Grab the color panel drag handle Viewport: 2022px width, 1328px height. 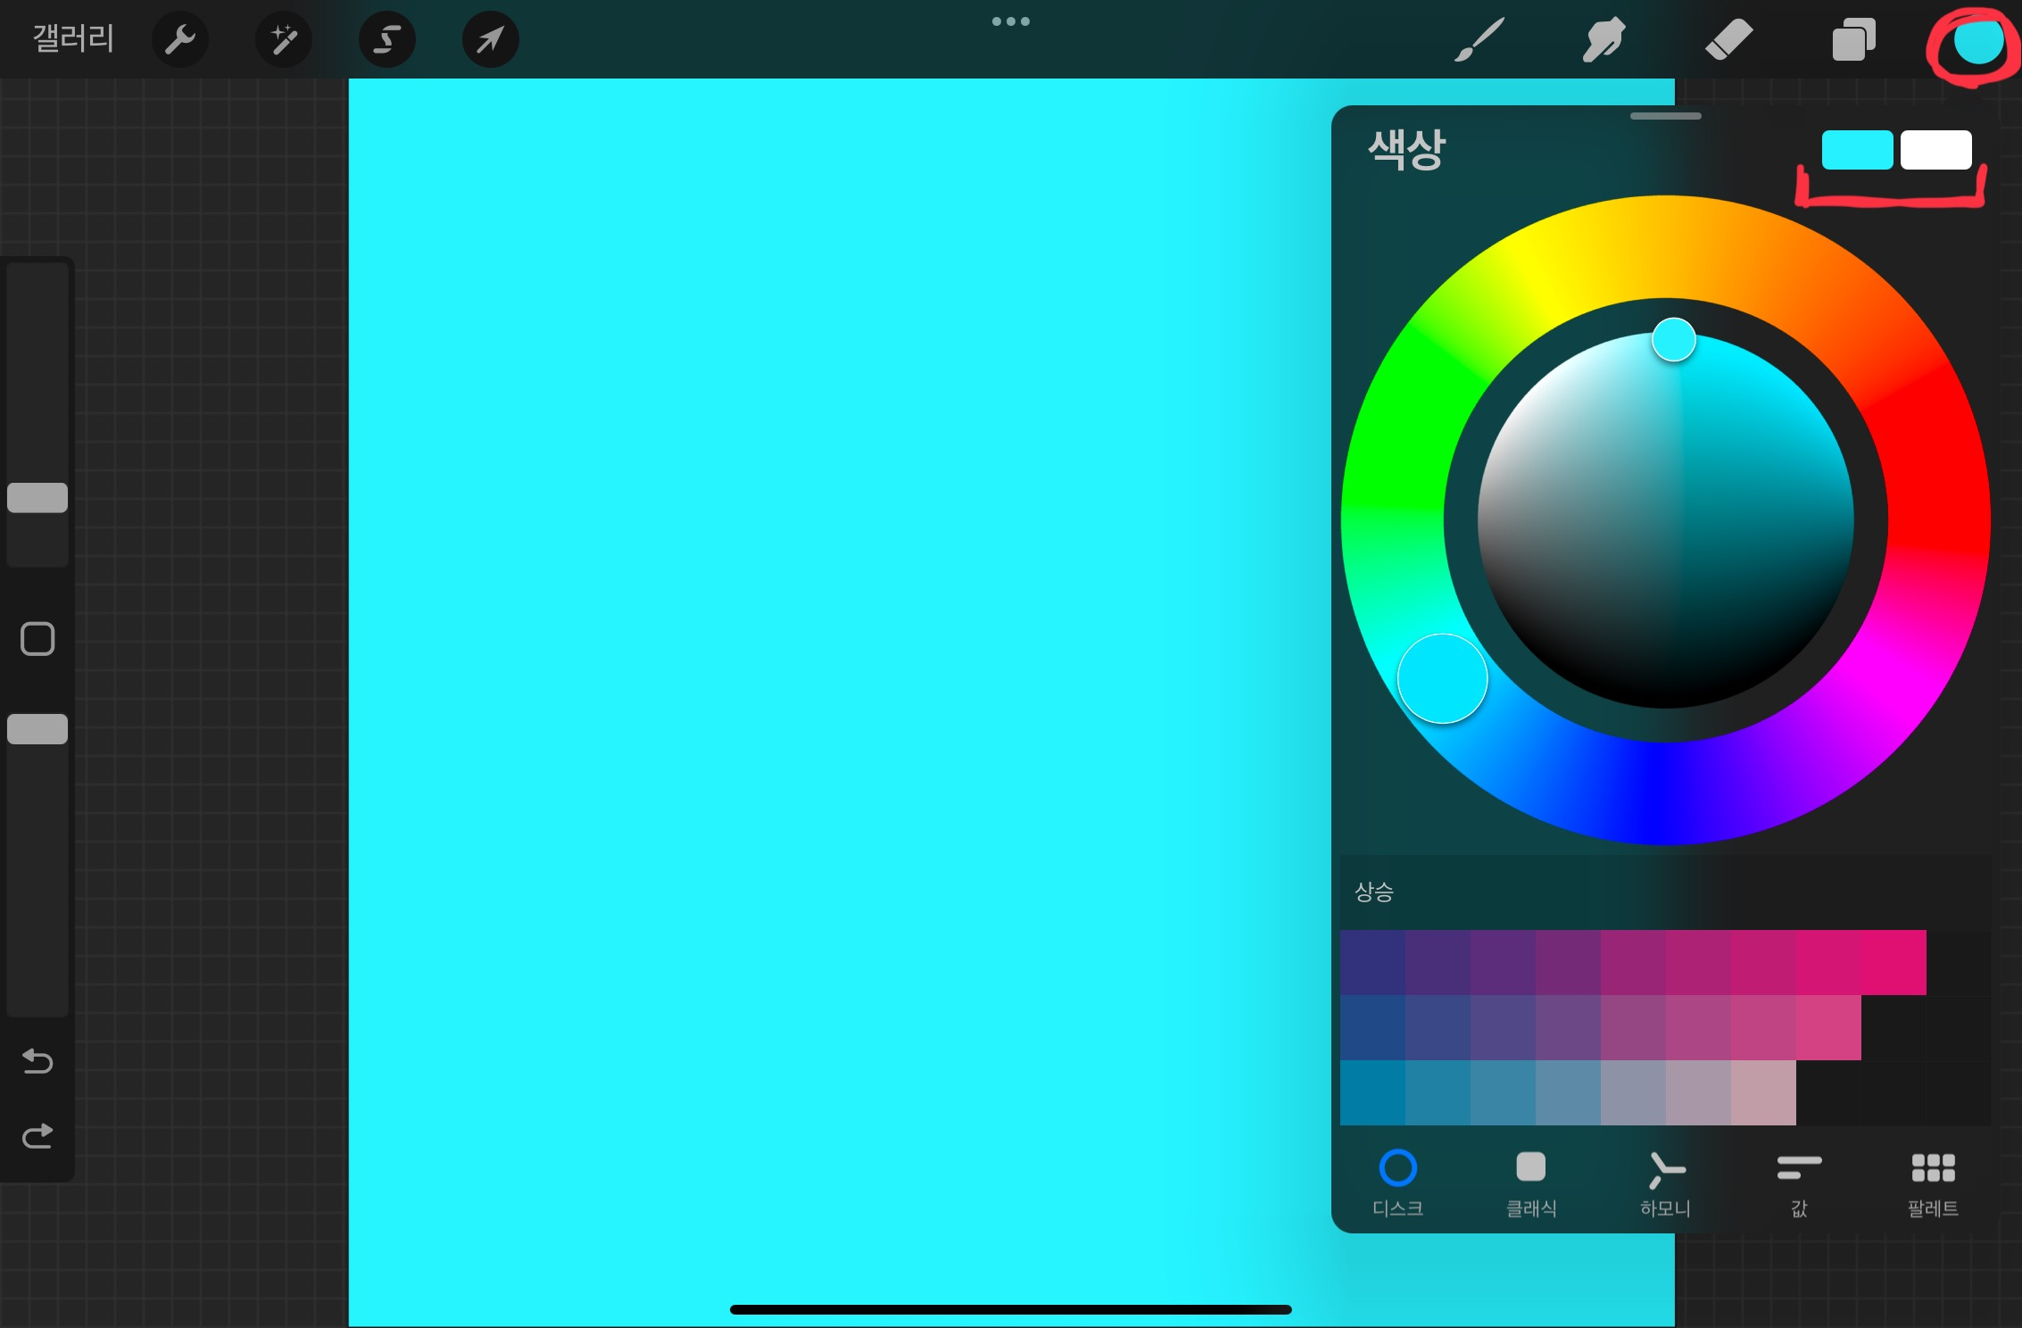(1665, 116)
